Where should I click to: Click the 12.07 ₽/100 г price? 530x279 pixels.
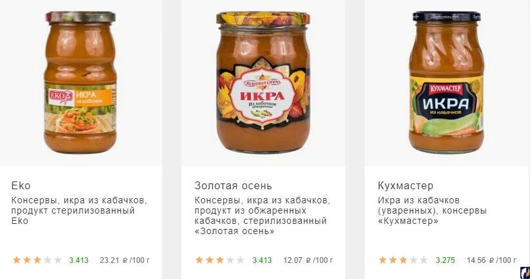(x=308, y=260)
